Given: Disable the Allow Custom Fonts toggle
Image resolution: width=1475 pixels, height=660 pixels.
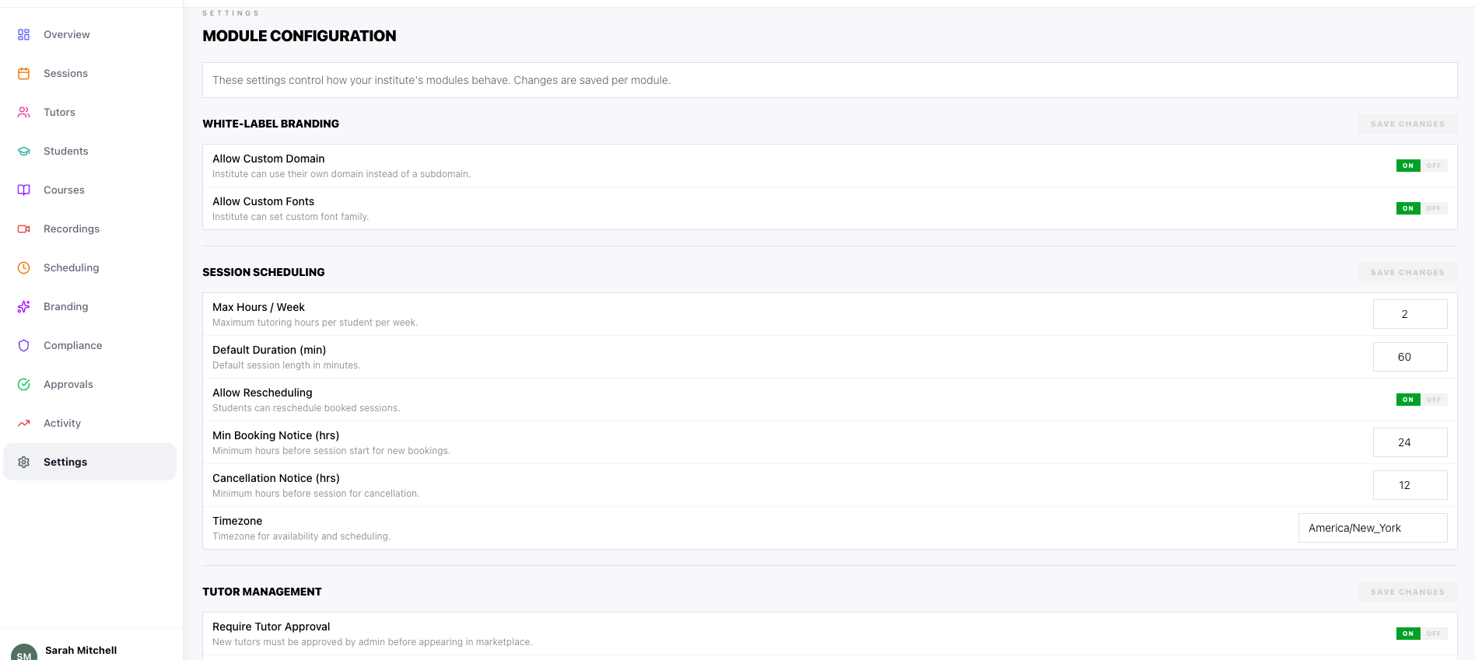Looking at the screenshot, I should 1433,208.
